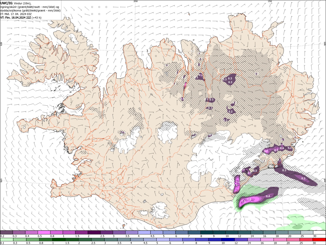
Task: Click the dark green 1 swatch, lower legend row
Action: 59,240
